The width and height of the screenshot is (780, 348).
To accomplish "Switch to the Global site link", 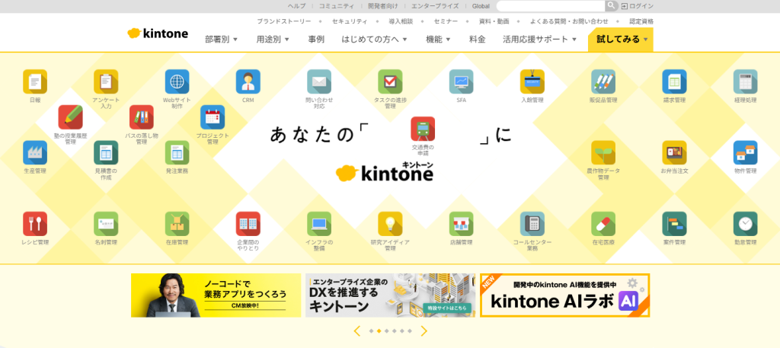I will tap(481, 6).
